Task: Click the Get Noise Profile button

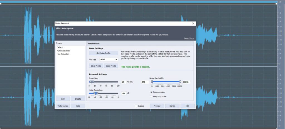Action: pos(103,53)
